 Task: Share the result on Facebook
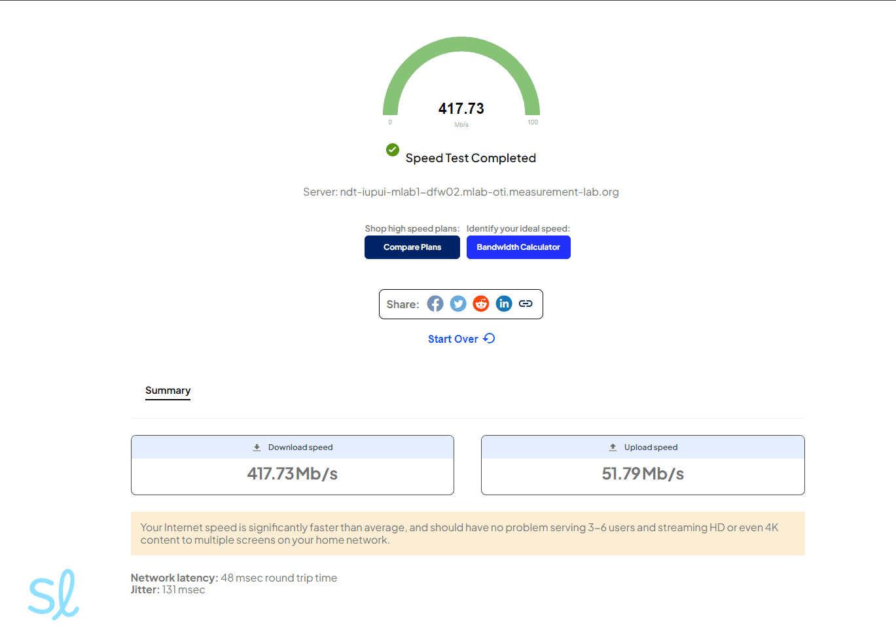tap(435, 304)
